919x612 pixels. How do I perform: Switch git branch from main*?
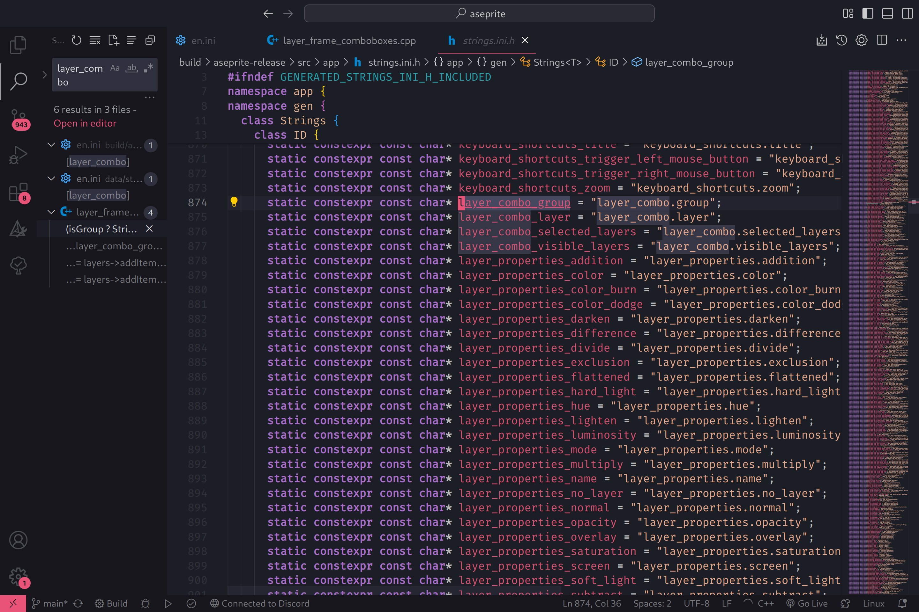(x=50, y=603)
